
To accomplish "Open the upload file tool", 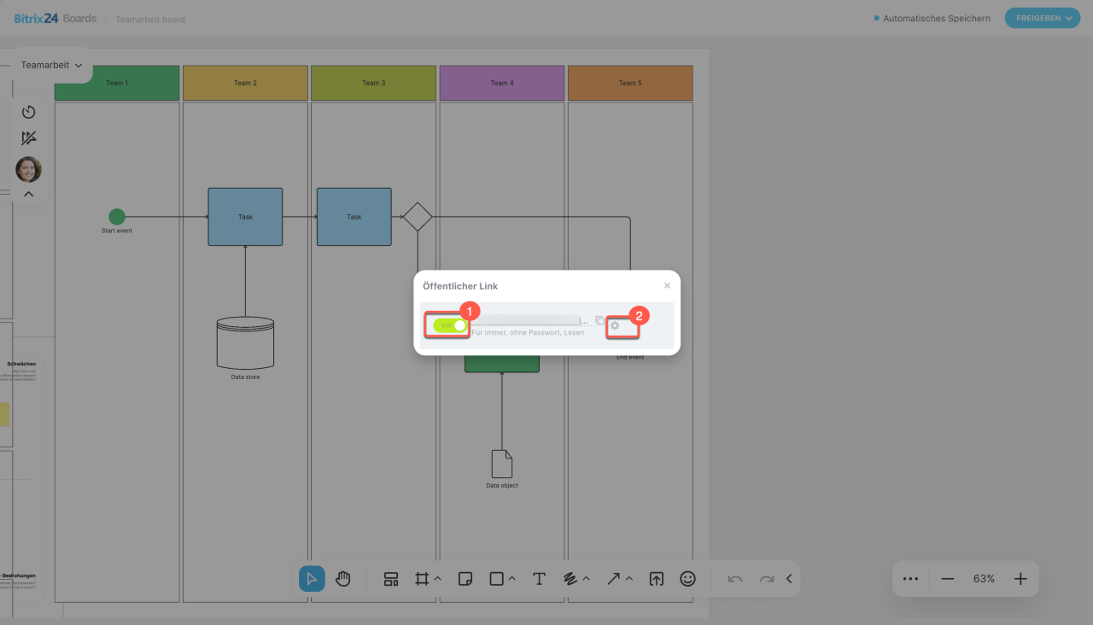I will [656, 579].
